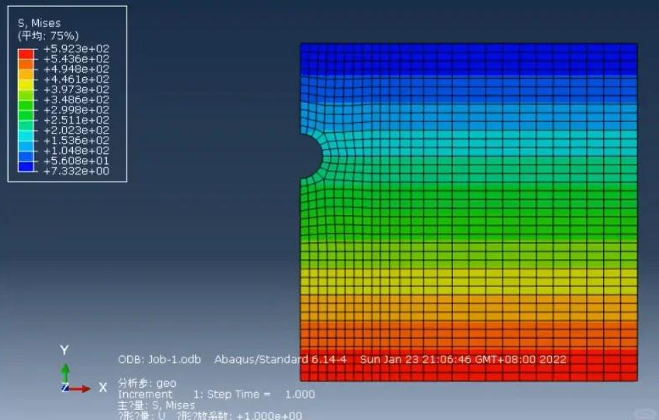Click the +5.923e+02 maximum legend value

coord(76,48)
